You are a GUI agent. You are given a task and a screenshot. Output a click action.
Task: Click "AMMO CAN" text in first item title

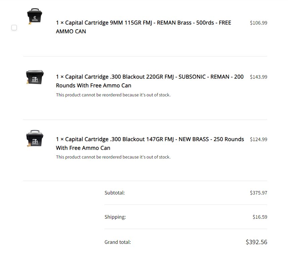71,32
